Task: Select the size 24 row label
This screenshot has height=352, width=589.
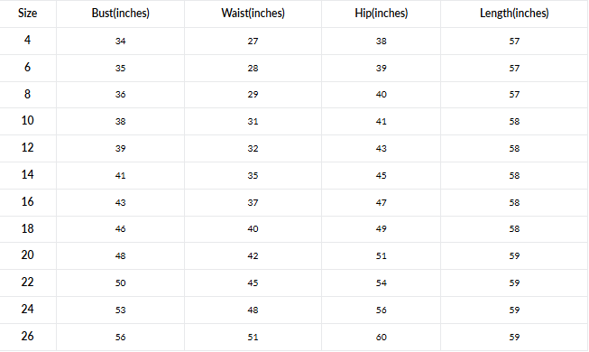Action: tap(27, 309)
